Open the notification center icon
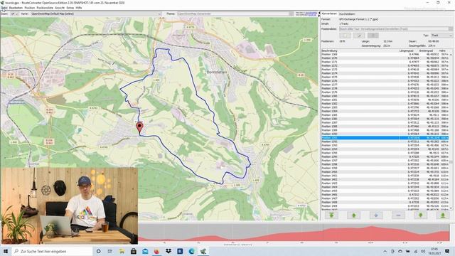This screenshot has width=455, height=256. coord(447,251)
